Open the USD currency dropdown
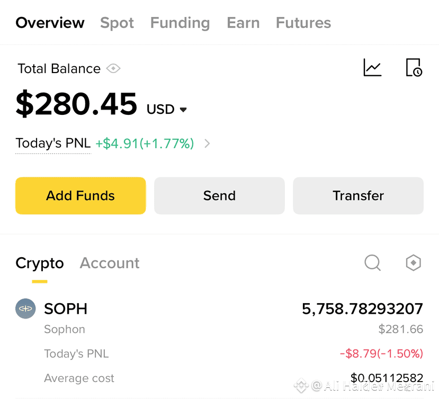Viewport: 439px width, 399px height. tap(167, 109)
